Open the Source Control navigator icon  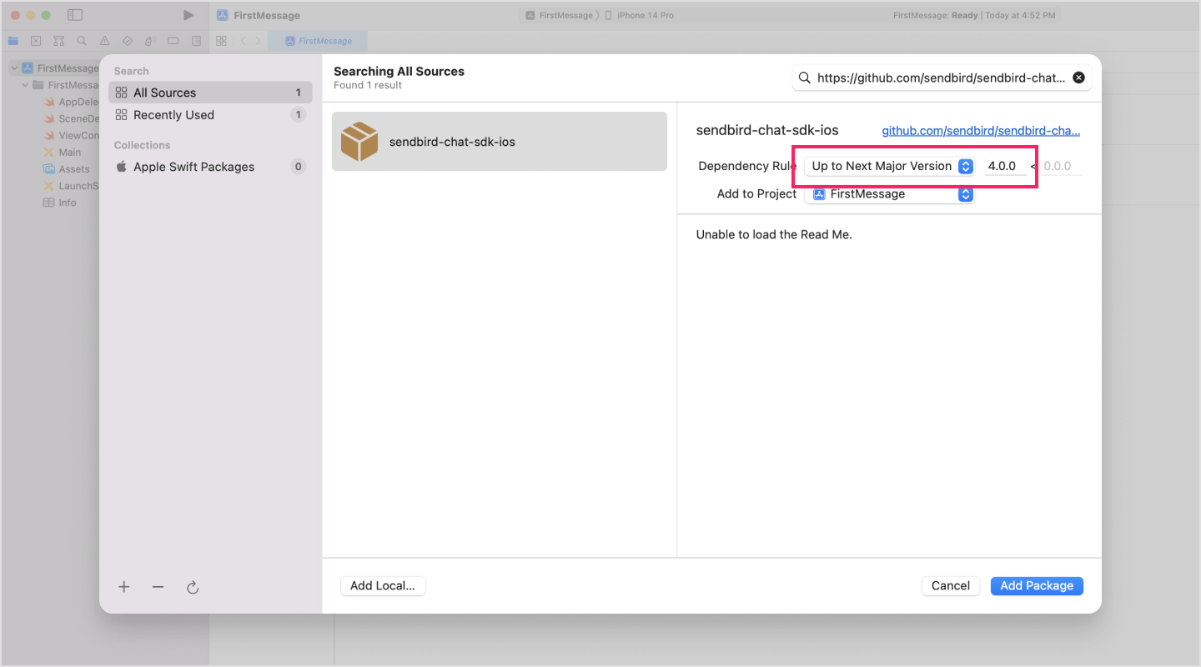coord(36,40)
